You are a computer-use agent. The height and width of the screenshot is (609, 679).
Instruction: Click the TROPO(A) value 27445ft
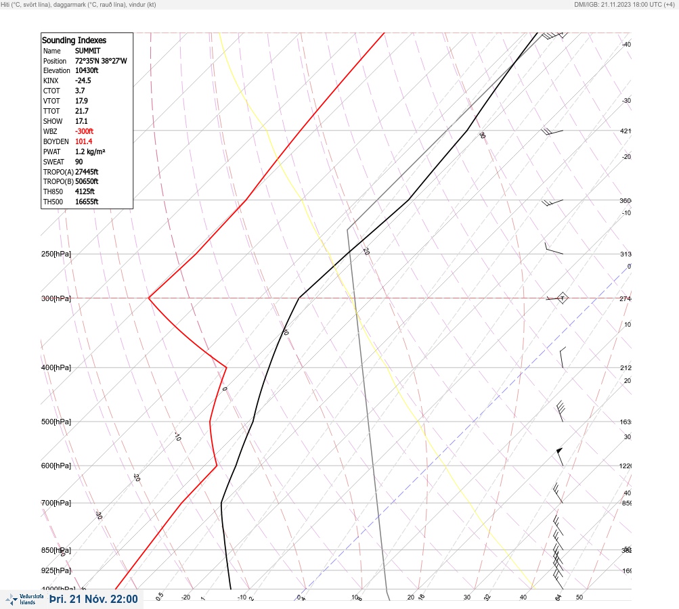click(87, 172)
